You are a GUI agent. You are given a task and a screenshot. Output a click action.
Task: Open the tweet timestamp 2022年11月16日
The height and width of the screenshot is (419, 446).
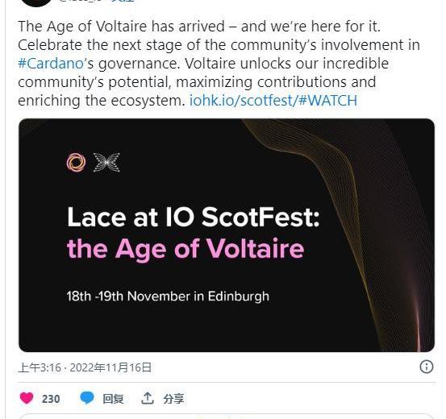pos(110,367)
